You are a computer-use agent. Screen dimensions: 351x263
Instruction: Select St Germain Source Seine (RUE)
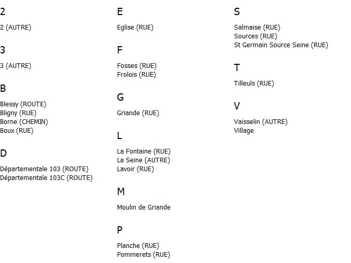281,45
